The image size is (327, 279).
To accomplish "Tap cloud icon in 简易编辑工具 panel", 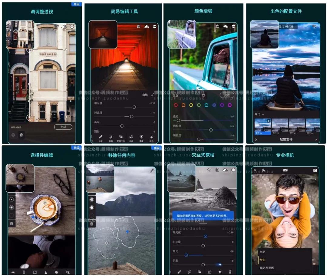I will (x=147, y=26).
